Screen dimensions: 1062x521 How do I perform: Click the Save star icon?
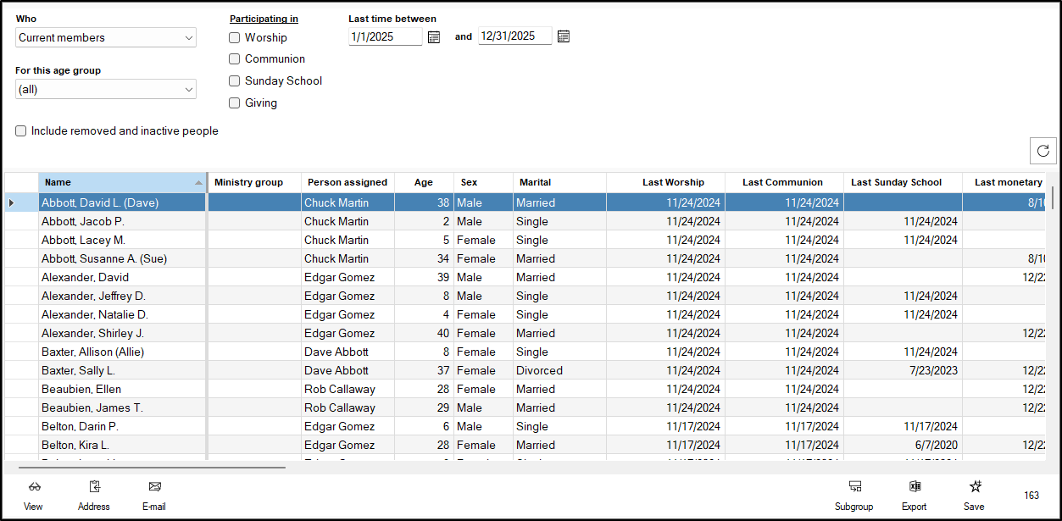975,487
